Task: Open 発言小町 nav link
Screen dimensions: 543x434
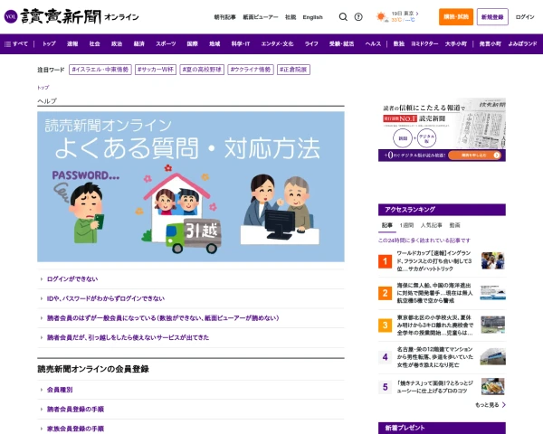Action: pos(490,43)
